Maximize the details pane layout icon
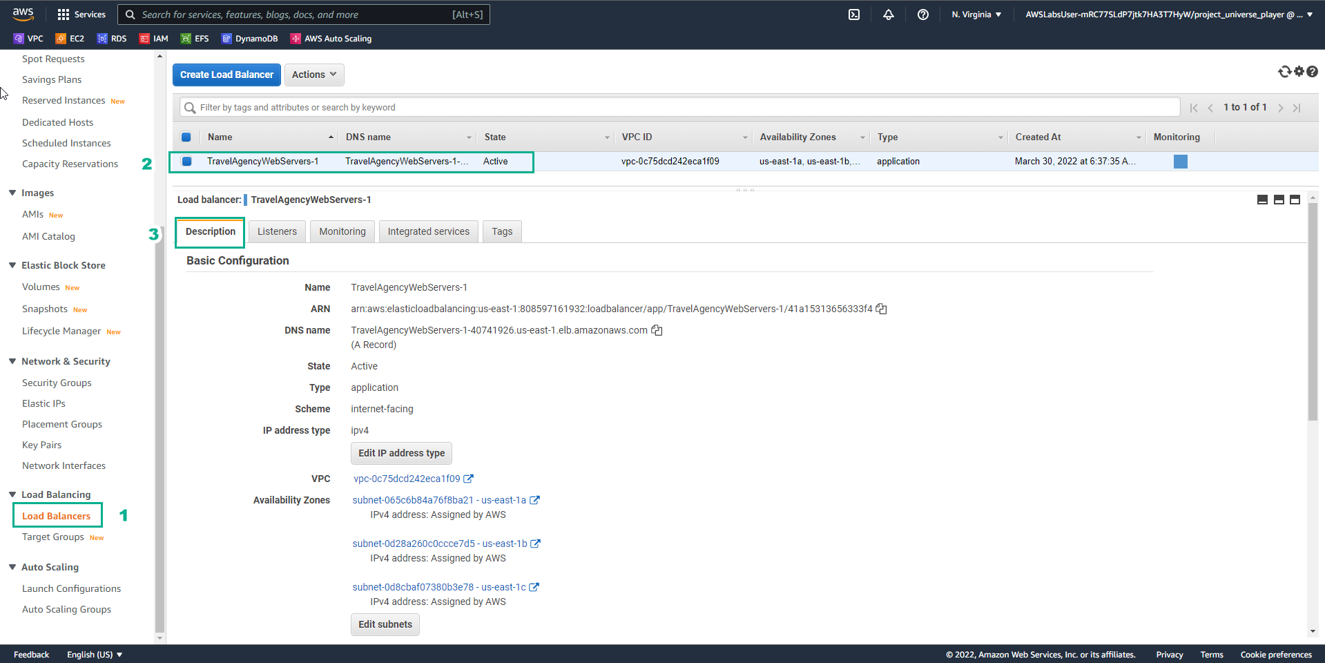Viewport: 1325px width, 663px height. pyautogui.click(x=1295, y=200)
